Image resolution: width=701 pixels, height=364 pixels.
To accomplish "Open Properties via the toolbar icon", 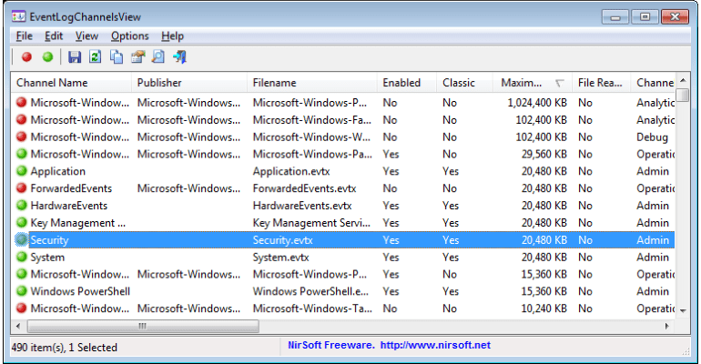I will tap(137, 57).
